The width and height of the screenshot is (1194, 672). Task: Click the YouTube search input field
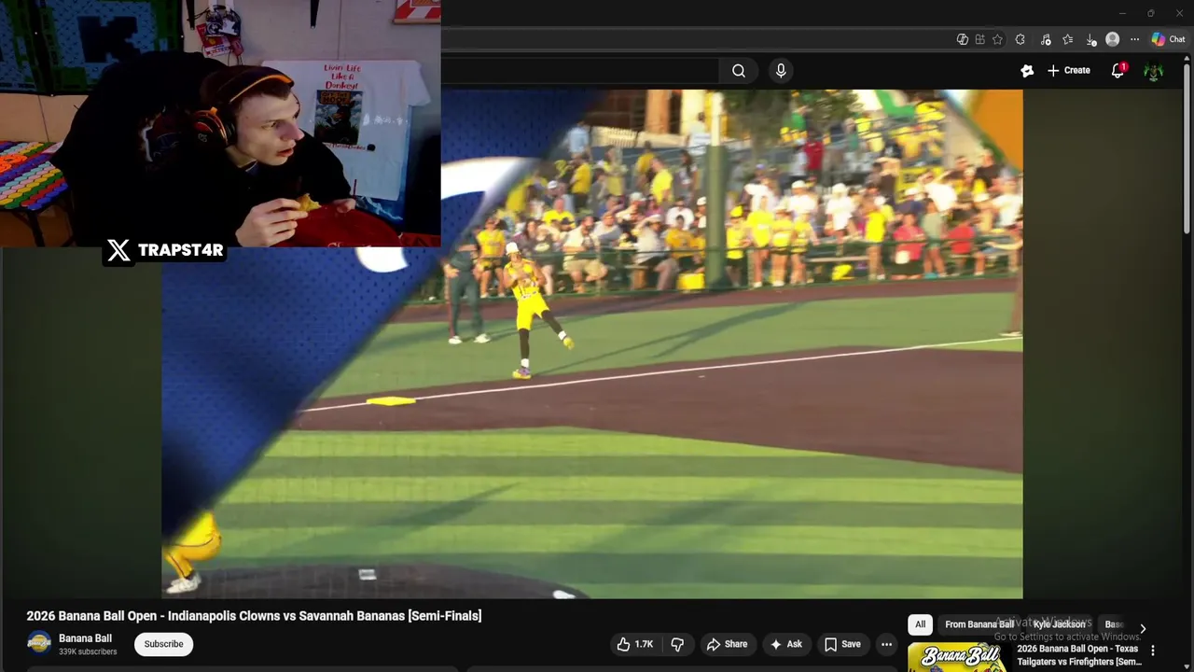578,70
